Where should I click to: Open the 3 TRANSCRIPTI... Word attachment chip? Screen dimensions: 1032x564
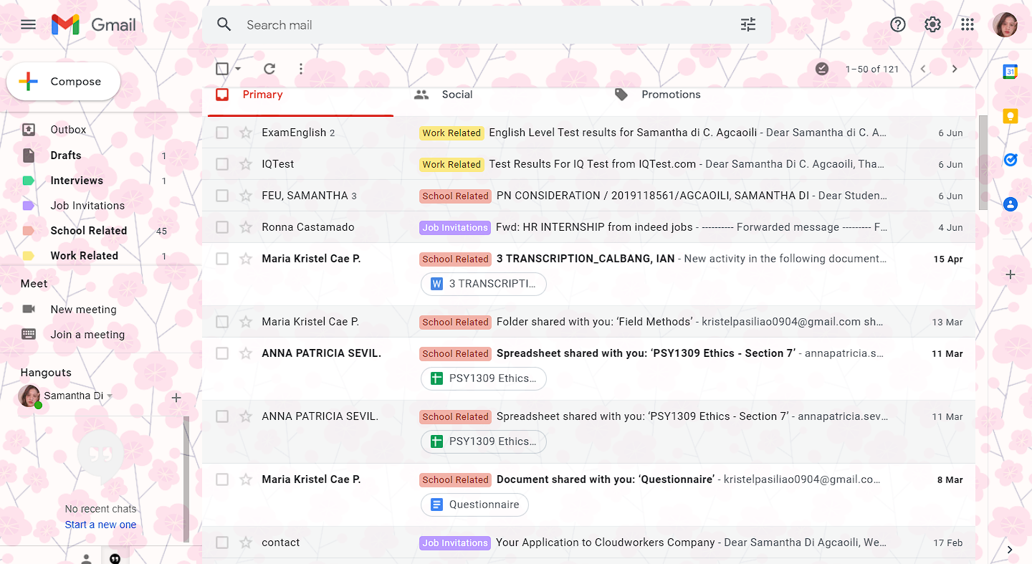click(484, 284)
